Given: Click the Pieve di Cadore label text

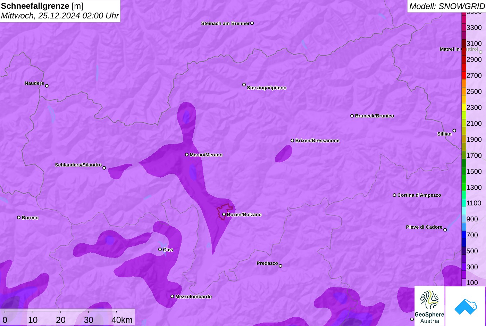Looking at the screenshot, I should [424, 227].
